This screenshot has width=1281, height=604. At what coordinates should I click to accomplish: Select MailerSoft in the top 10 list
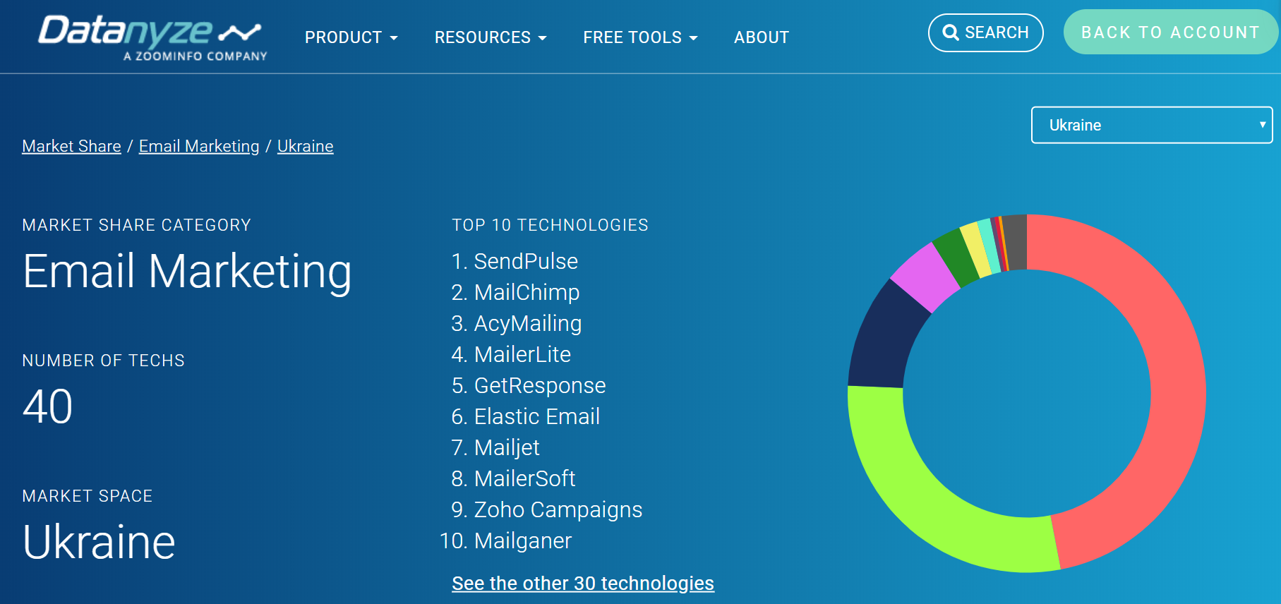click(524, 478)
